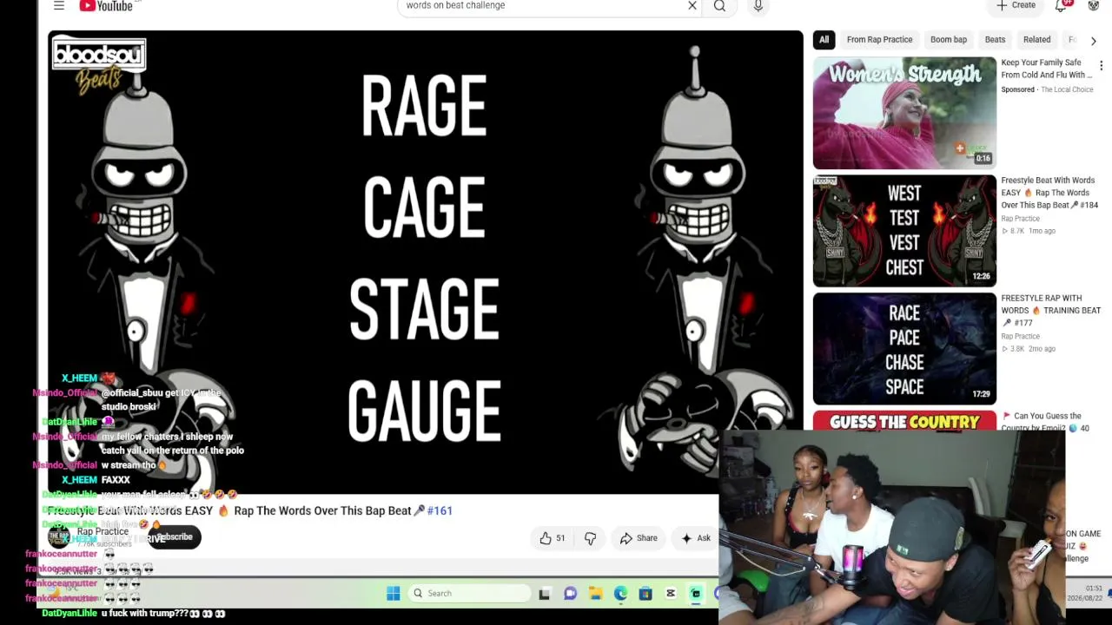Open the YouTube hamburger guide menu
Image resolution: width=1112 pixels, height=625 pixels.
(x=59, y=6)
